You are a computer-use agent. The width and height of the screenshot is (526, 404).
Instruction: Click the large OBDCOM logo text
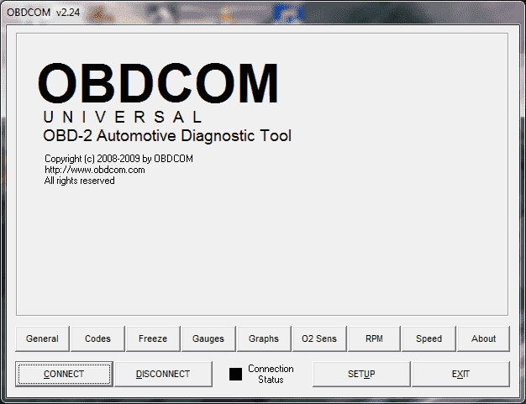point(158,83)
